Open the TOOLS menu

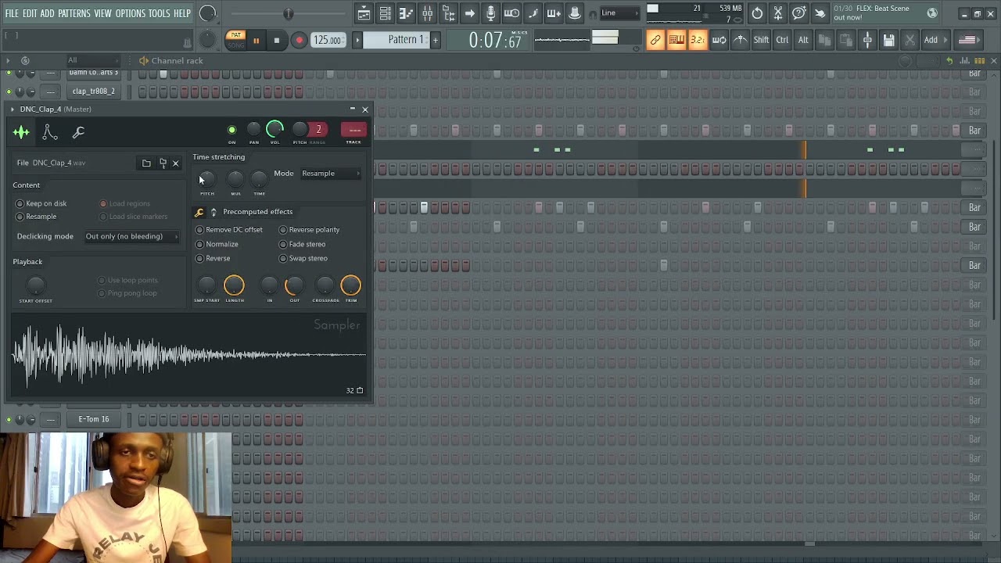[x=159, y=13]
